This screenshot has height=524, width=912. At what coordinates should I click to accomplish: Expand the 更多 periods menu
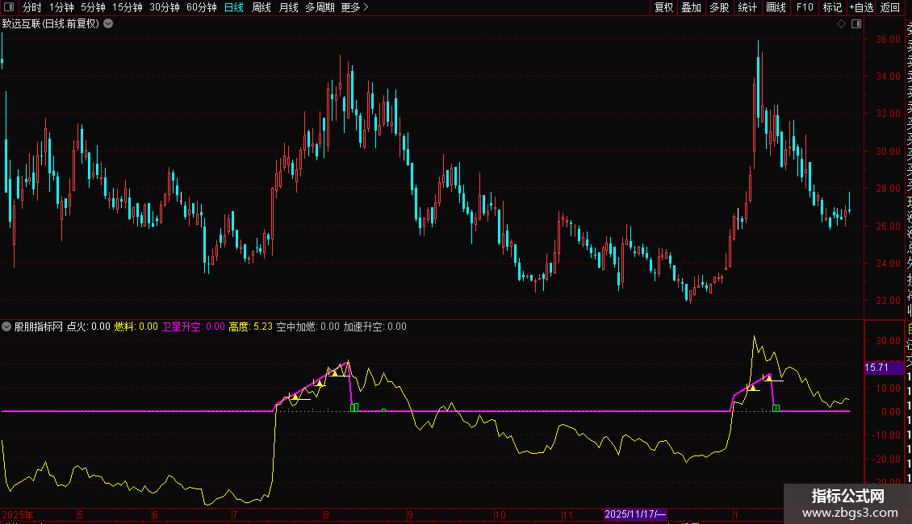coord(354,8)
